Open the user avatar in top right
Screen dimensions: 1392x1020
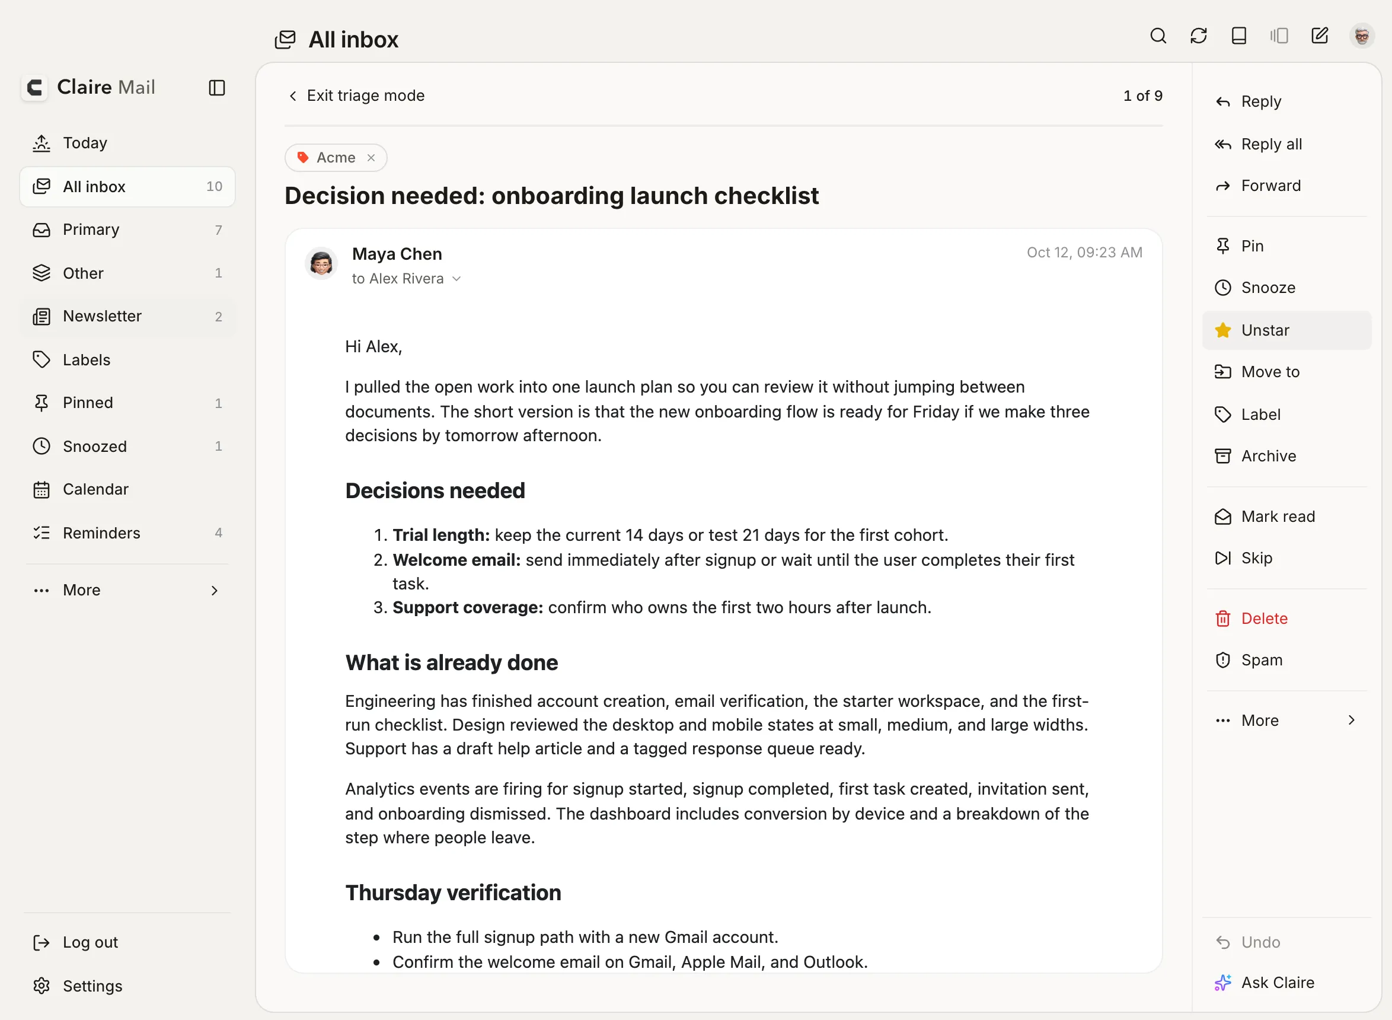[x=1362, y=36]
